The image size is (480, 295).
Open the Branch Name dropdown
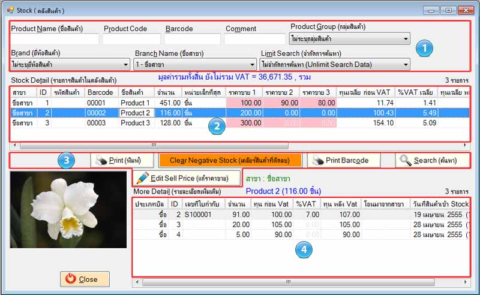[195, 65]
